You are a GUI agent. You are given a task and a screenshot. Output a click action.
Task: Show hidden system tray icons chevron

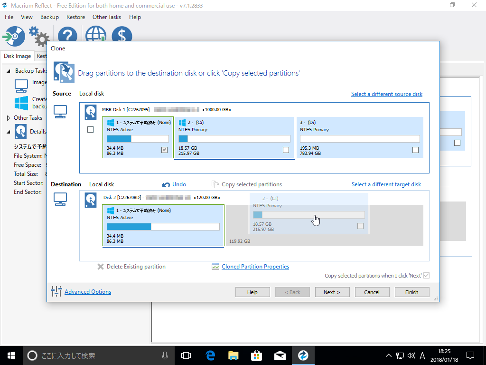tap(388, 355)
